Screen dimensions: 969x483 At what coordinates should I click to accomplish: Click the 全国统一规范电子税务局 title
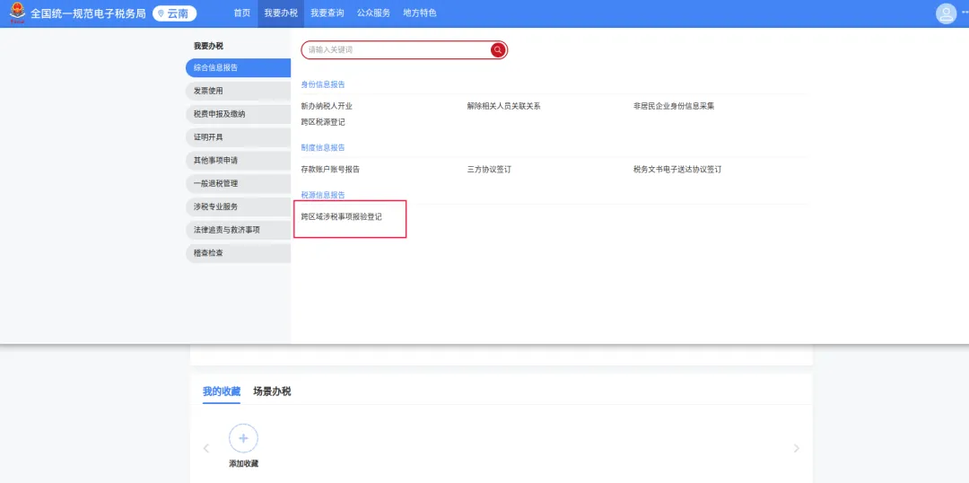tap(88, 13)
